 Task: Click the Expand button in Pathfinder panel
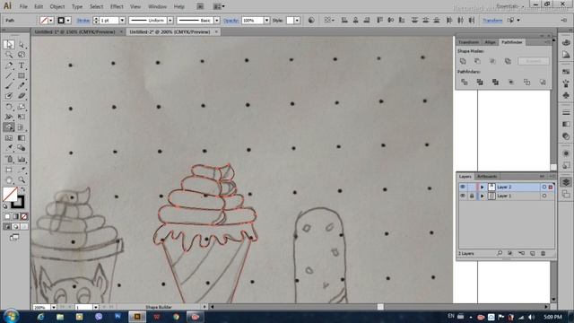(534, 61)
